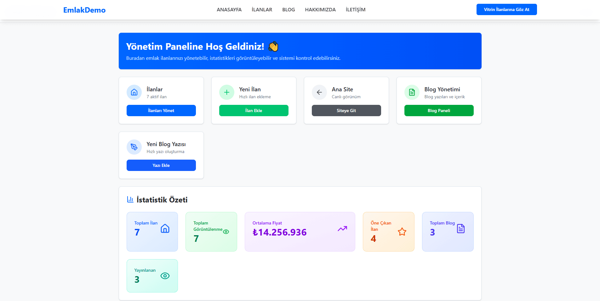The width and height of the screenshot is (600, 301).
Task: Click Vitrin İlanlarına Göz At button
Action: 506,9
